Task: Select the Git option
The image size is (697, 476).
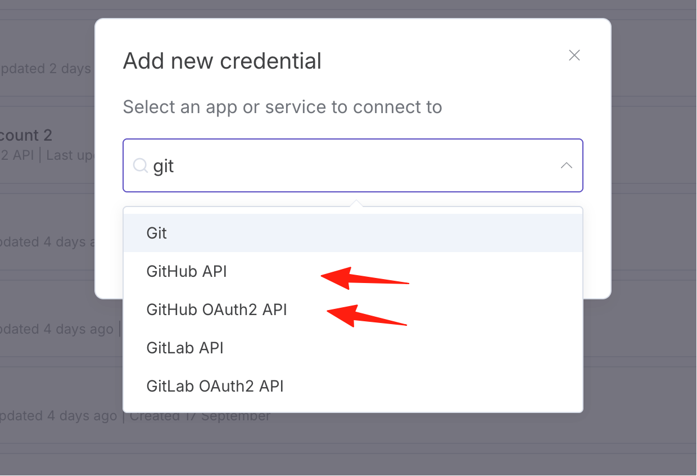Action: click(x=353, y=233)
